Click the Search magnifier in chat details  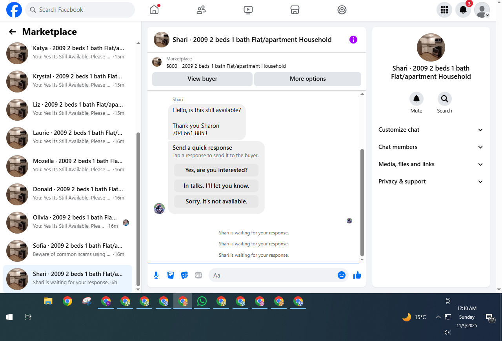445,99
